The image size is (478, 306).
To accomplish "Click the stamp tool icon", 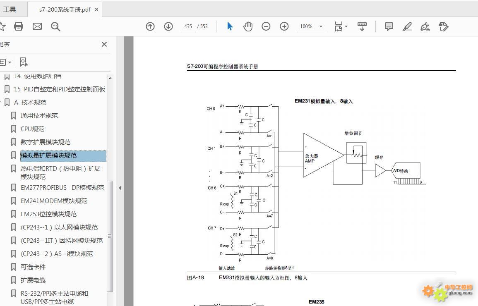I will [444, 26].
